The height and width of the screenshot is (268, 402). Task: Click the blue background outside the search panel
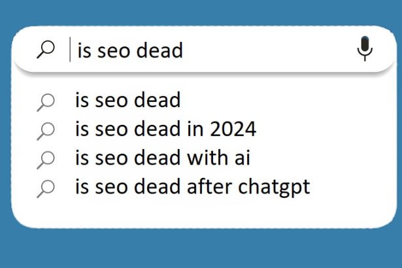(196, 252)
